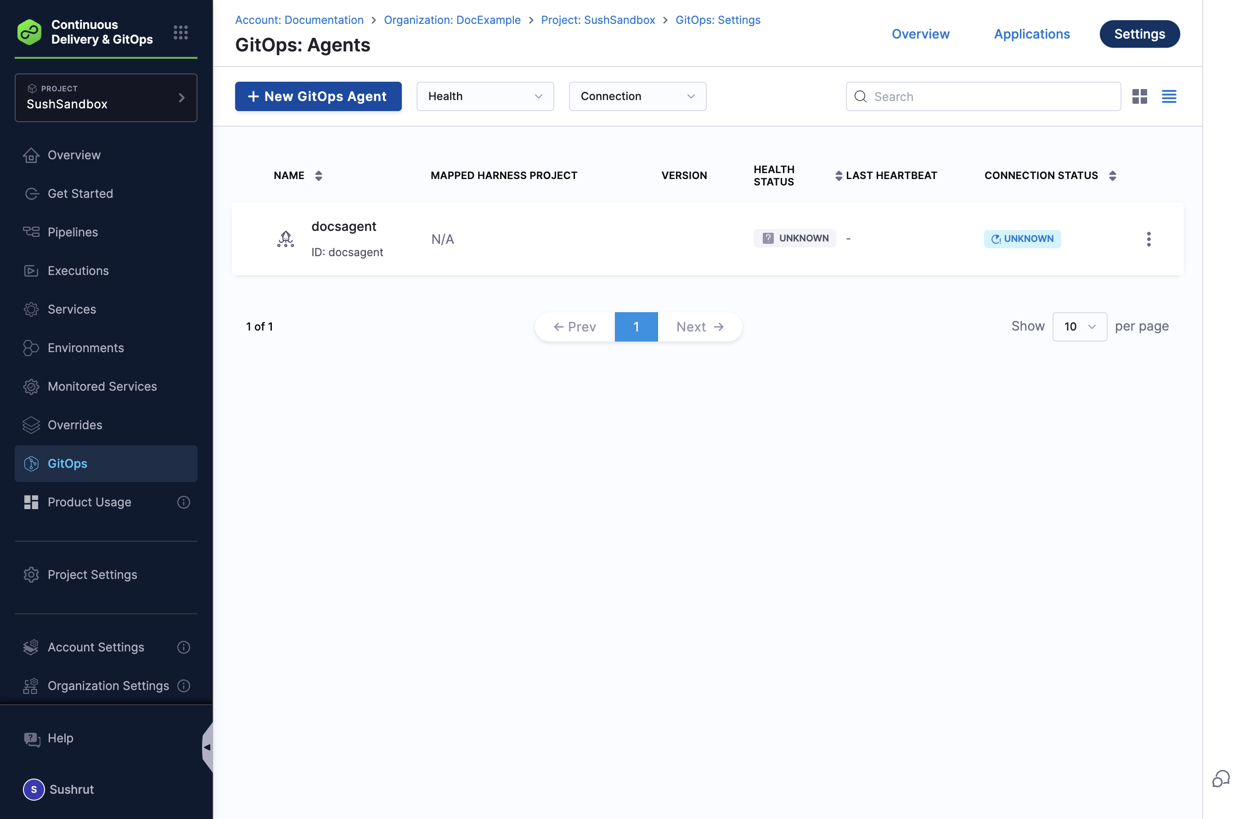Expand the SushSandbox project selector
1239x819 pixels.
click(x=106, y=98)
